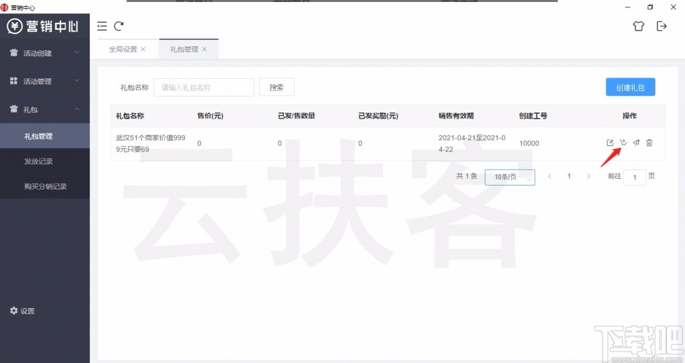Click the shopping cart icon in the operations column
This screenshot has height=363, width=685.
tap(623, 143)
